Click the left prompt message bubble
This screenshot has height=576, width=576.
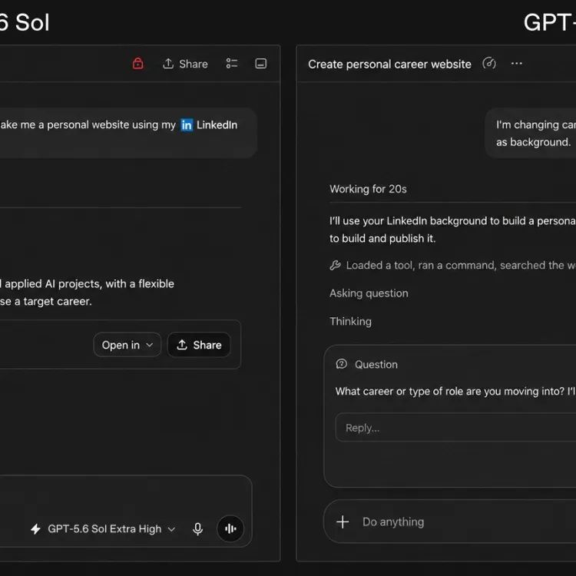128,133
